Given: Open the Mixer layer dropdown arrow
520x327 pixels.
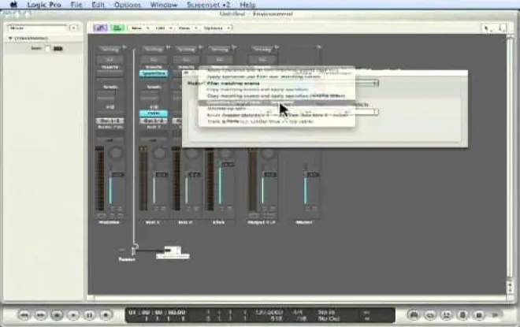Looking at the screenshot, I should [73, 28].
